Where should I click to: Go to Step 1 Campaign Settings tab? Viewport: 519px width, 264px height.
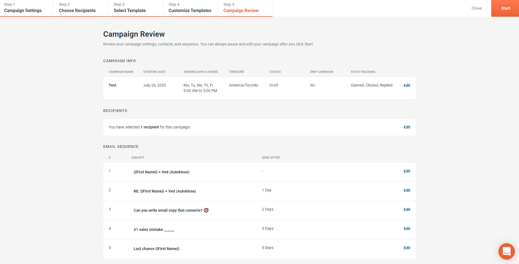pos(26,8)
